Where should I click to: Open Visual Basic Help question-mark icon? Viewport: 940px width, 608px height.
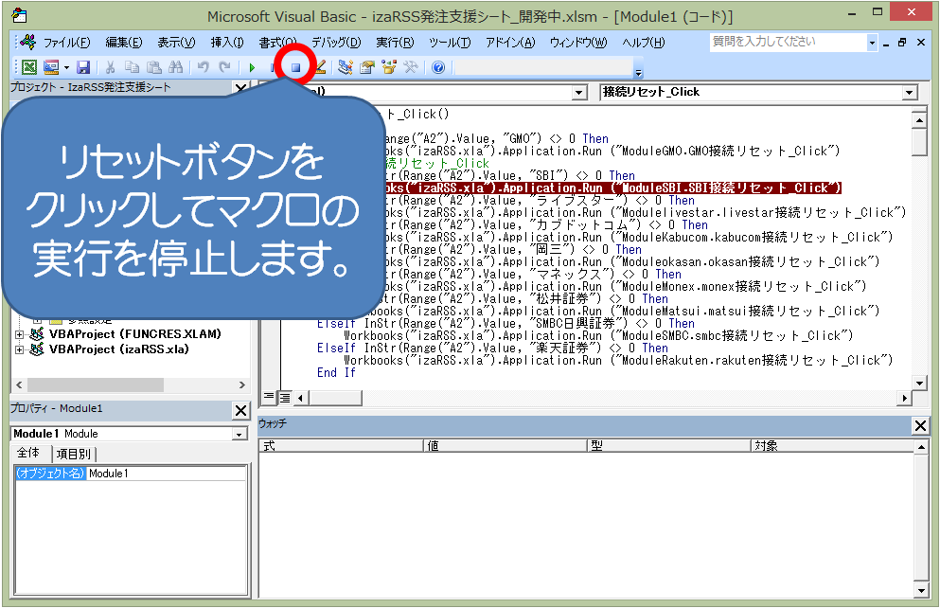click(438, 67)
